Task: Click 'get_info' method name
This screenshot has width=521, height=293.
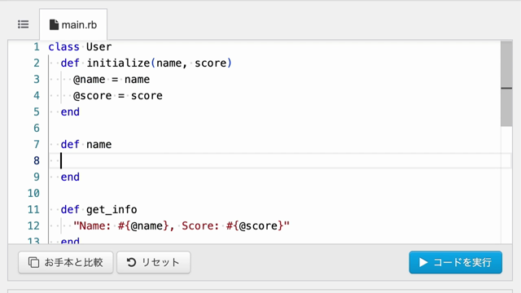Action: click(x=112, y=210)
